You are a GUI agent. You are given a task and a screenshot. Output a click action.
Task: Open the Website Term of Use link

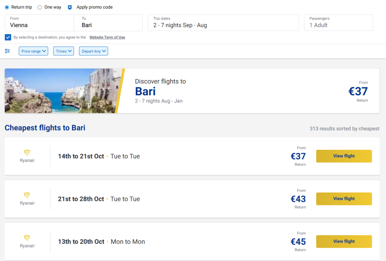coord(107,37)
